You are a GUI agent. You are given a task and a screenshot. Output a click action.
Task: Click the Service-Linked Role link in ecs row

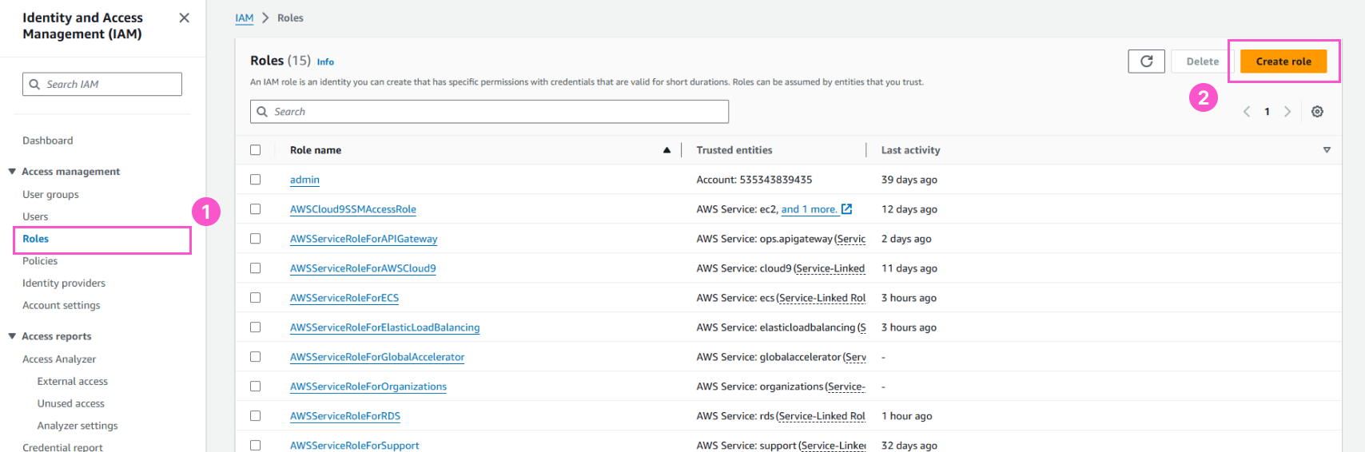click(x=822, y=298)
